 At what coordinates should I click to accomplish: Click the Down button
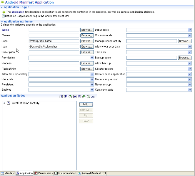coord(86,121)
